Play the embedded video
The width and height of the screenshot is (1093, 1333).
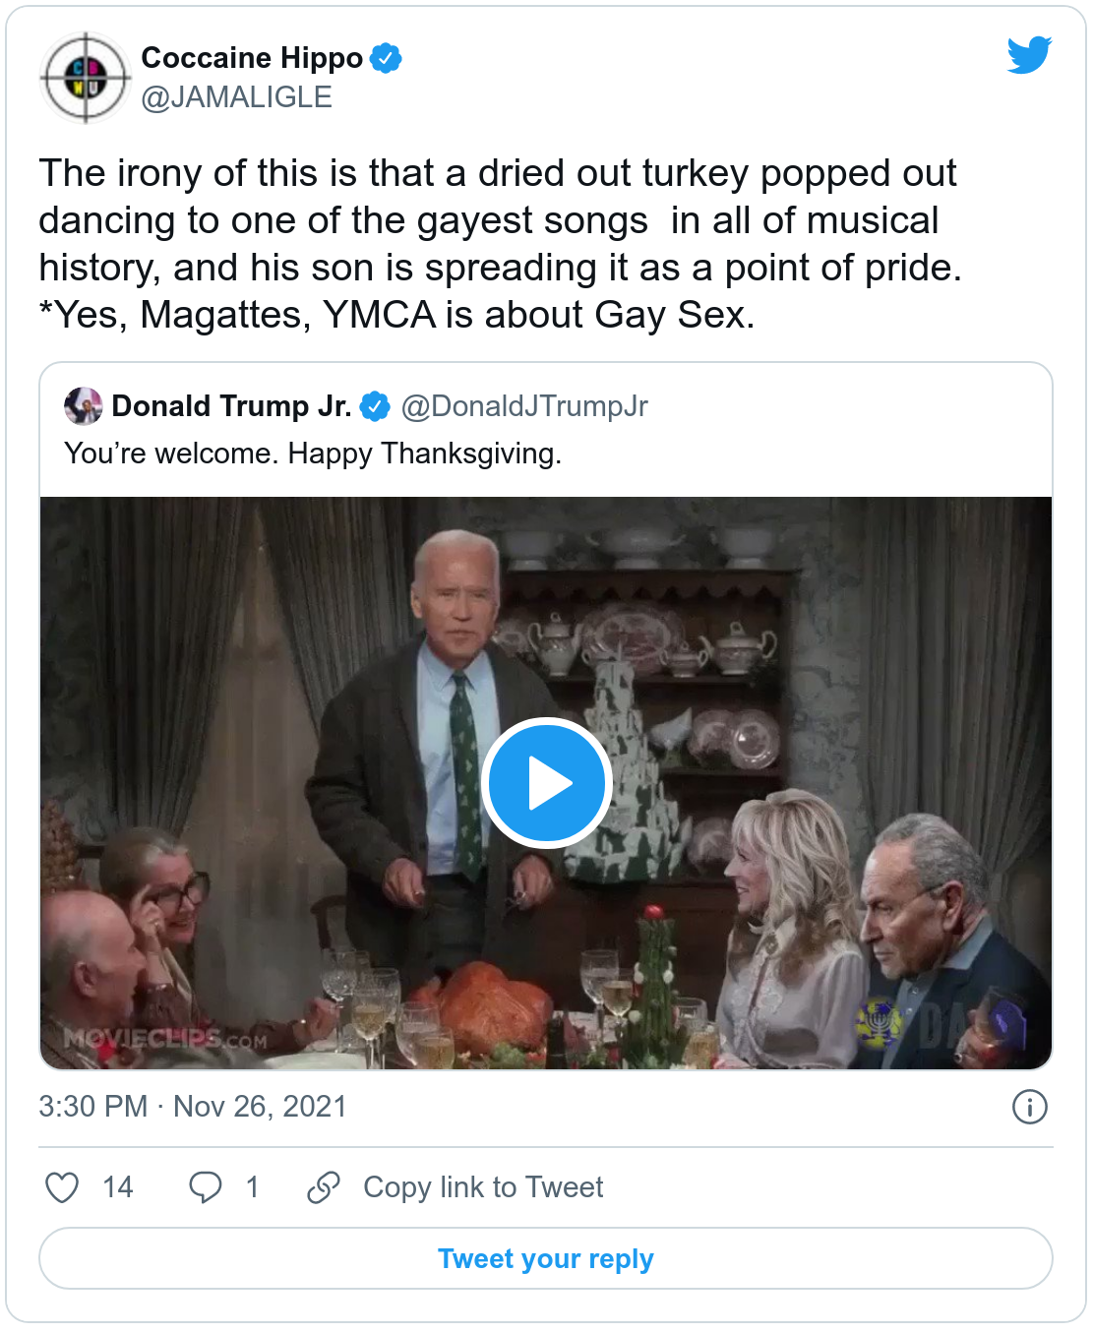(547, 783)
